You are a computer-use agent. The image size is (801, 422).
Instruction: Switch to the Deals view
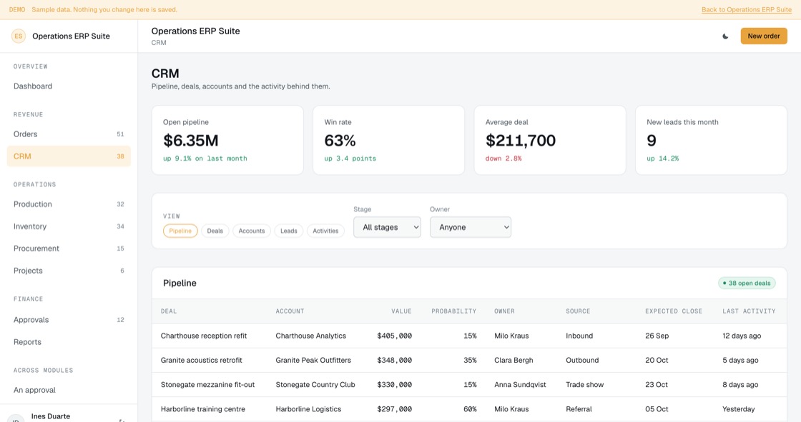point(215,231)
